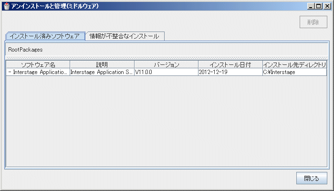Sort by ソフトウェア名 column header
Image resolution: width=334 pixels, height=191 pixels.
pyautogui.click(x=38, y=64)
